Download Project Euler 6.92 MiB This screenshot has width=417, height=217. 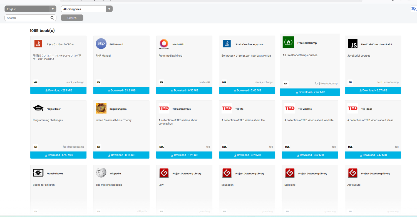pos(58,155)
